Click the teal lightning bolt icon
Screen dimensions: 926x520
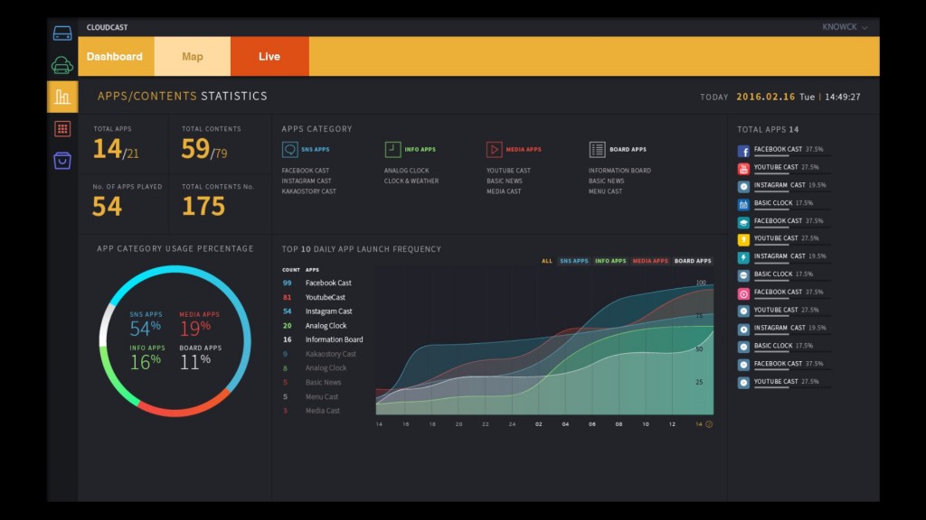(x=743, y=257)
